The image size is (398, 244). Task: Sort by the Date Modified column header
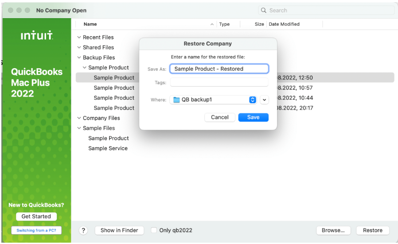point(284,24)
